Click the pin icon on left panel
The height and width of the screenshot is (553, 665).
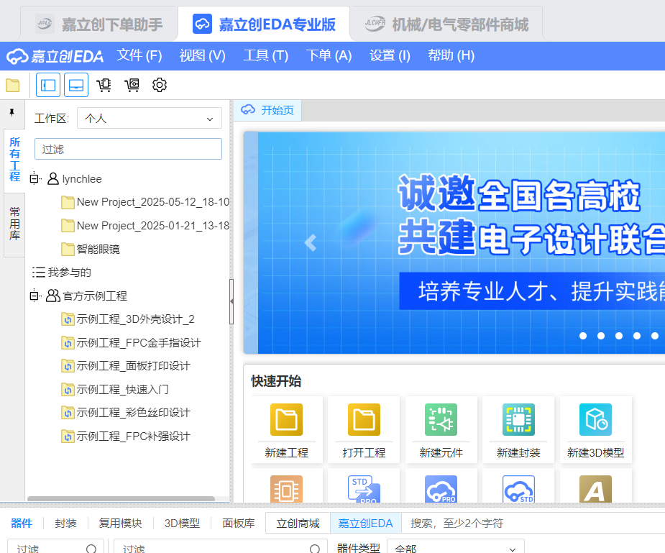[12, 112]
